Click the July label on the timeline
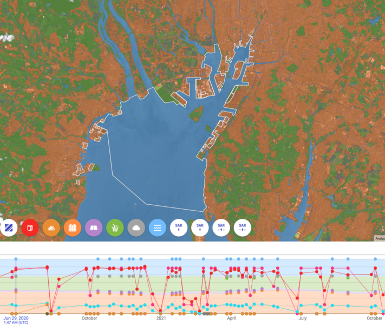The width and height of the screenshot is (385, 325). (x=302, y=318)
